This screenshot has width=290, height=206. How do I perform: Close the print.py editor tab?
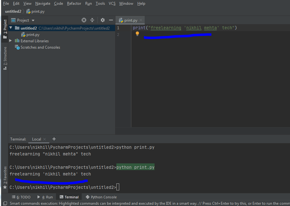141,20
